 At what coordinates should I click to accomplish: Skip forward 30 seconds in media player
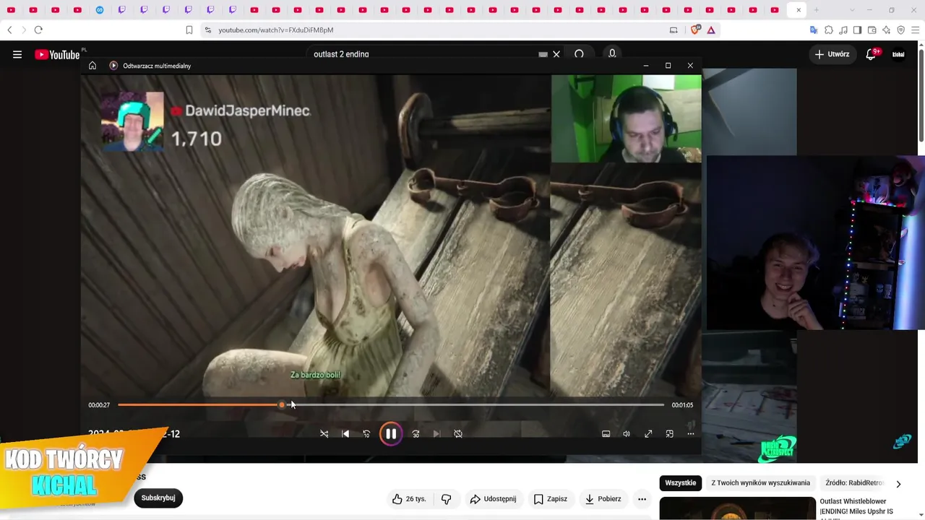coord(416,434)
